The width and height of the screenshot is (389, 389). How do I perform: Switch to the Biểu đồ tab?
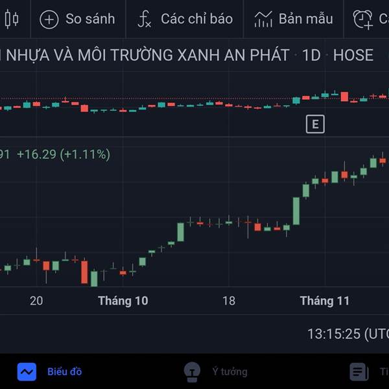pyautogui.click(x=64, y=371)
